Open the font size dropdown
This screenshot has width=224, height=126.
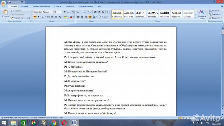60,12
